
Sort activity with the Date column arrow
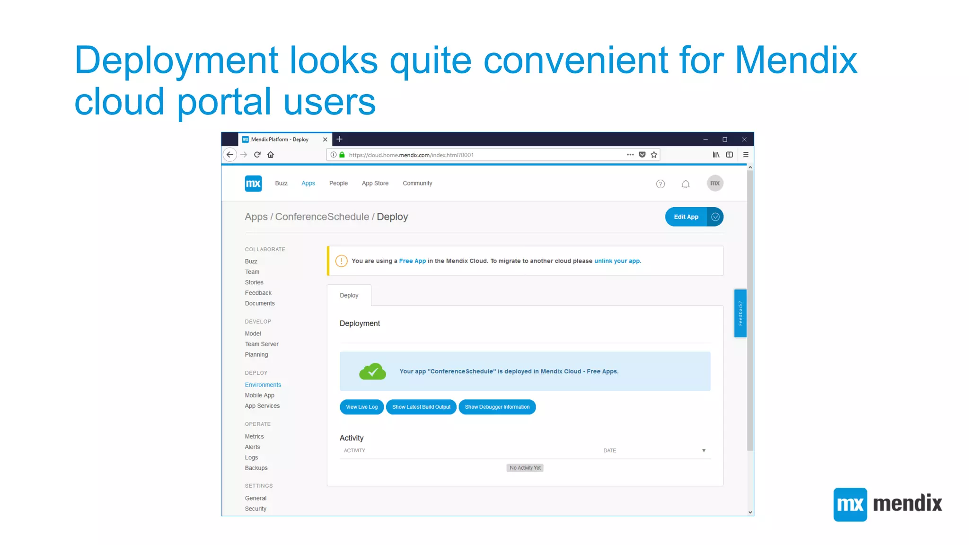tap(704, 451)
